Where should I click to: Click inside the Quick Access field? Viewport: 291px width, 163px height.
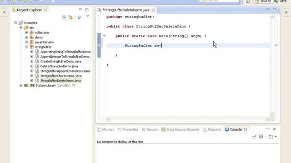[x=219, y=1]
